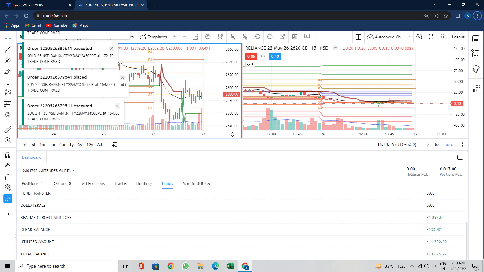This screenshot has width=484, height=272.
Task: Open the chart layout selector icon
Action: [x=358, y=37]
